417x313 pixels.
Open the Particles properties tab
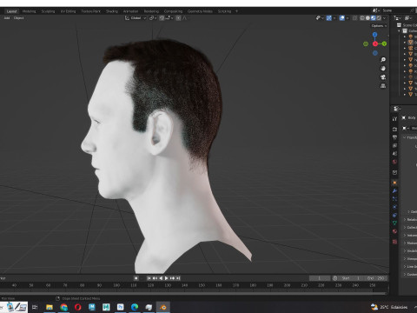(394, 199)
